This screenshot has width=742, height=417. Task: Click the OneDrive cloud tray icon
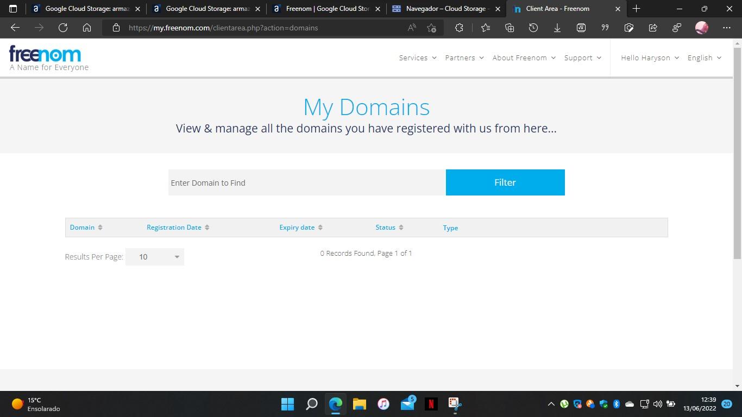tap(630, 404)
